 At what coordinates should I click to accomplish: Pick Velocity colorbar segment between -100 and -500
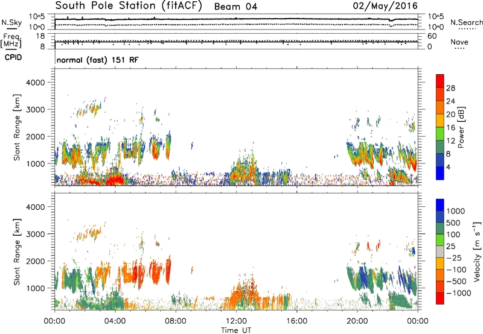(x=440, y=275)
